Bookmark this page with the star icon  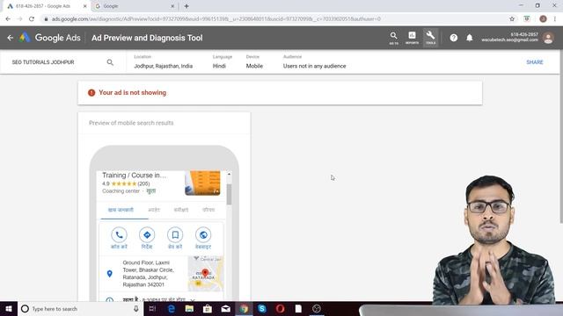(512, 19)
